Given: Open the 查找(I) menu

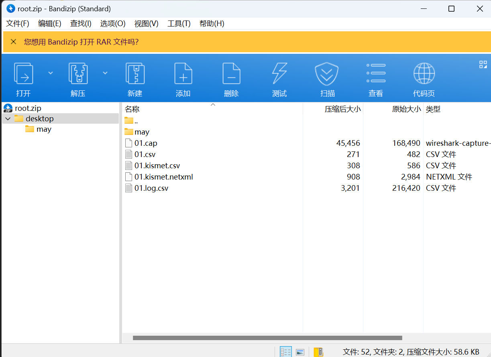Looking at the screenshot, I should 81,23.
